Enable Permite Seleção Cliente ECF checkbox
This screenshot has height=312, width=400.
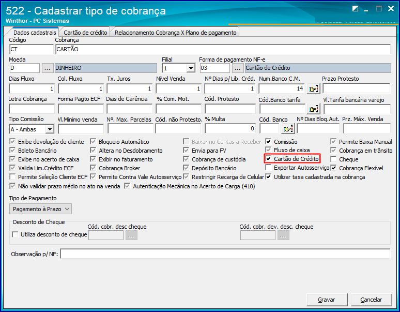coord(12,176)
